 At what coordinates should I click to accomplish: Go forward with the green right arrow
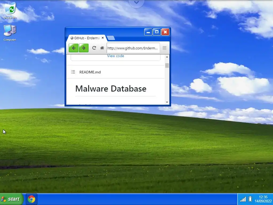click(x=84, y=48)
